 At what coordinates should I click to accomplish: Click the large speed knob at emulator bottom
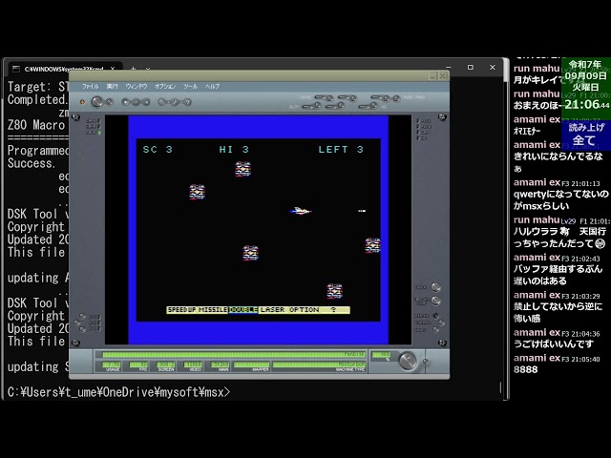(408, 361)
